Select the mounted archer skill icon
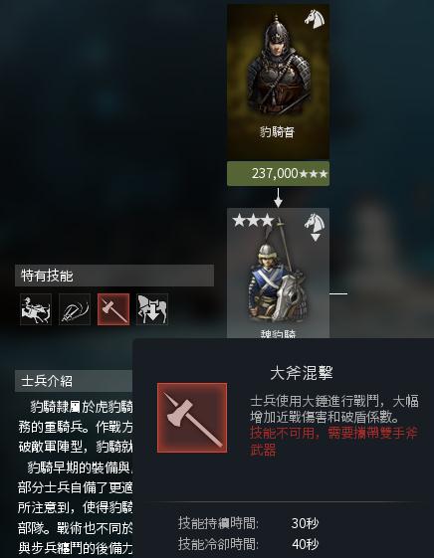This screenshot has height=558, width=434. point(36,309)
